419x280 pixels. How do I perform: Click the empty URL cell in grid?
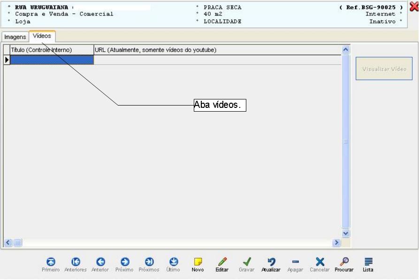[217, 60]
